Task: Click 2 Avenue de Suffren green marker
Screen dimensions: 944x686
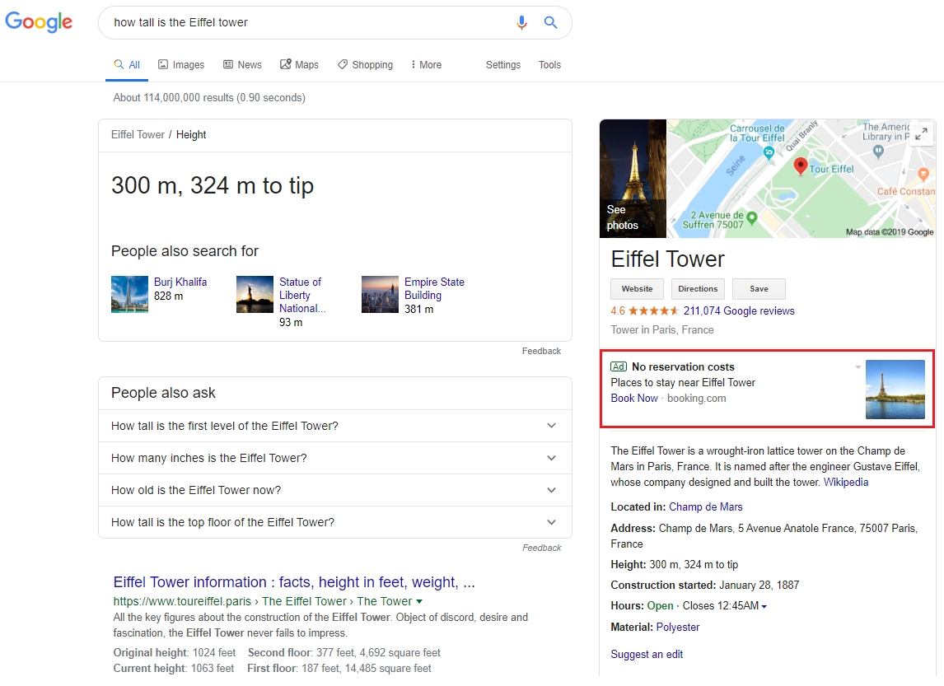Action: pyautogui.click(x=752, y=218)
